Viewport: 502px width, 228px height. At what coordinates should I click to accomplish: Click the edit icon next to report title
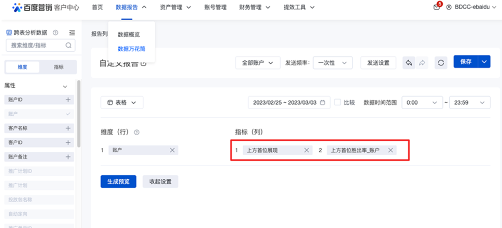(x=143, y=63)
